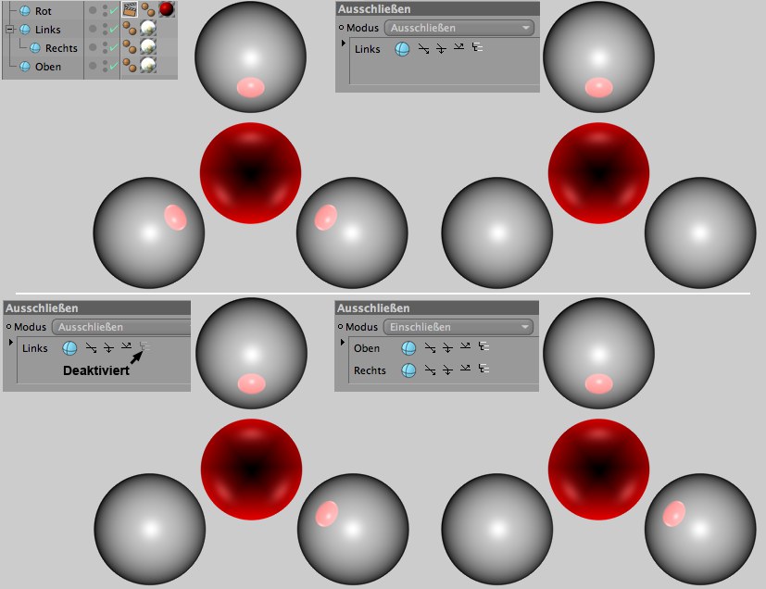This screenshot has width=766, height=589.
Task: Select the phong tag on the Rechts row
Action: tap(130, 47)
